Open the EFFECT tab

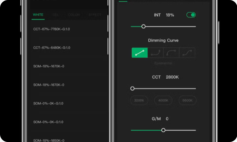pyautogui.click(x=95, y=15)
